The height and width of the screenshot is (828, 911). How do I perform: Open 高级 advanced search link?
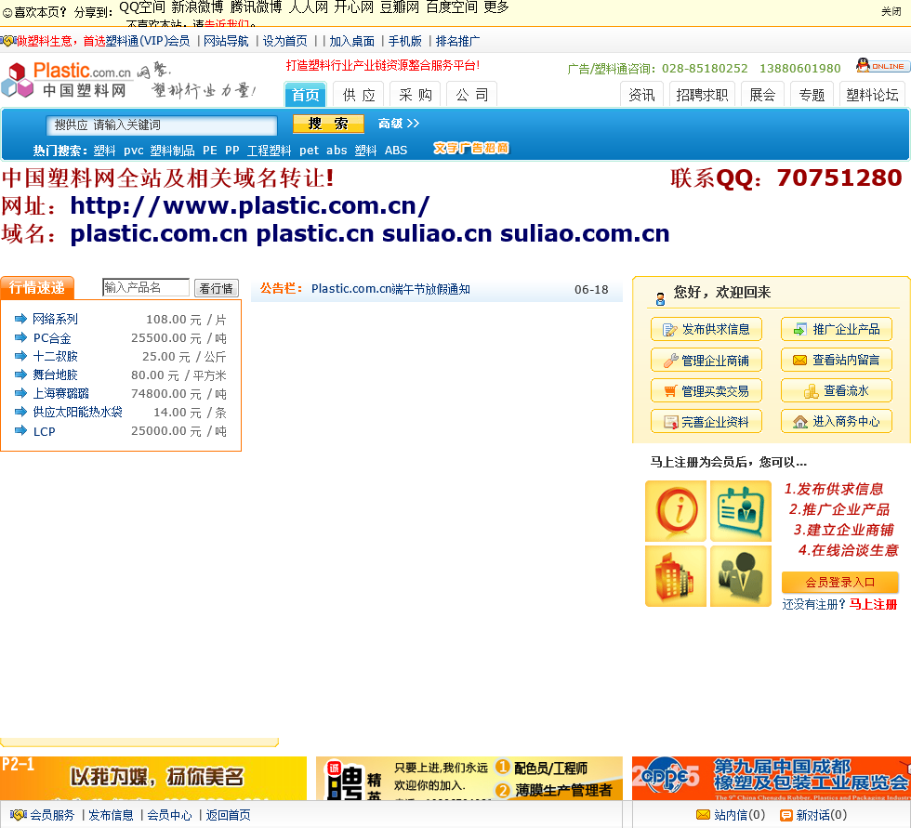[399, 123]
